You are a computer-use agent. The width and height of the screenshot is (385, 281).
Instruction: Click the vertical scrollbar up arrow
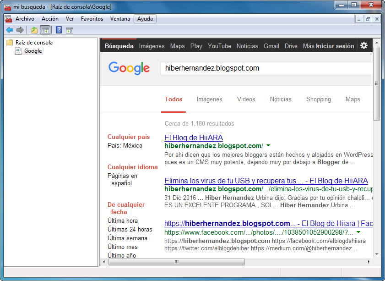pos(377,43)
